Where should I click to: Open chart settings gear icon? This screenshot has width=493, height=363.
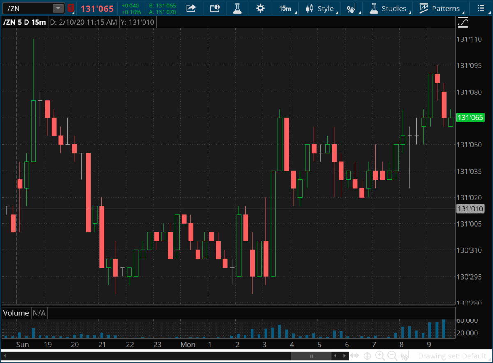pyautogui.click(x=260, y=8)
